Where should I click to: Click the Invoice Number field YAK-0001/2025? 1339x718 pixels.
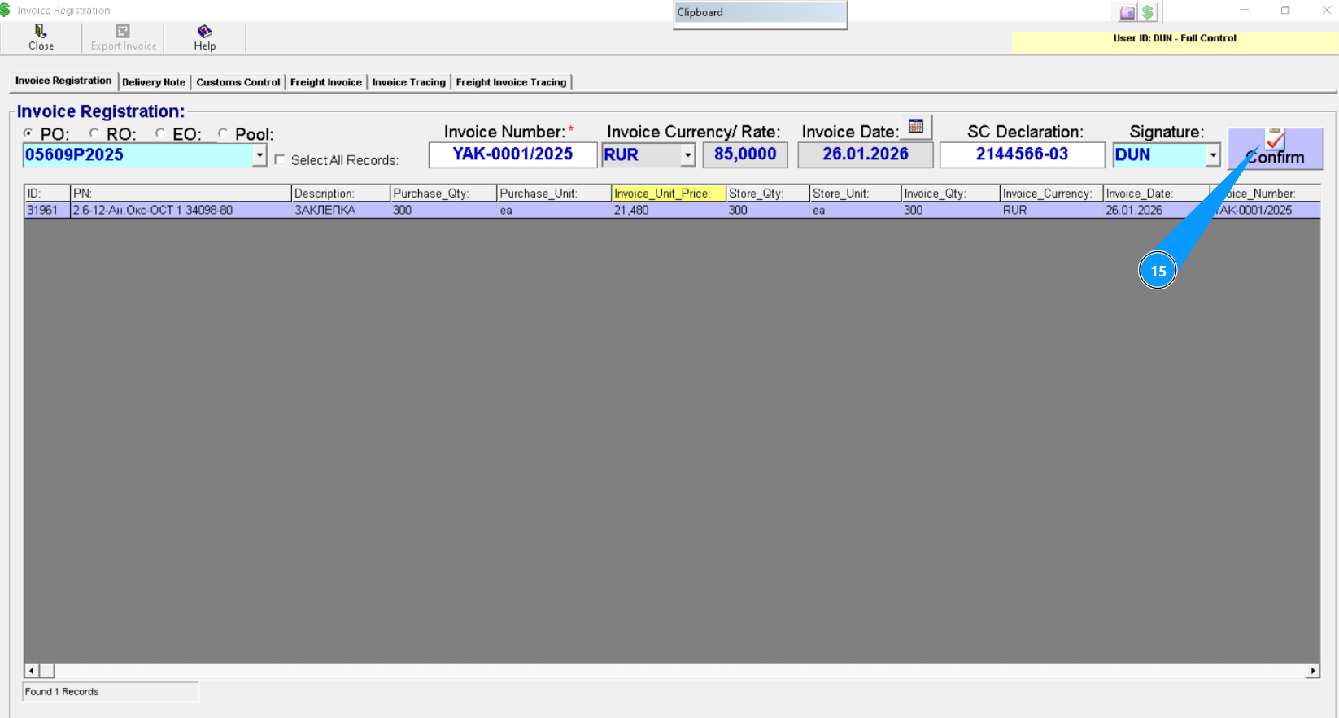coord(512,154)
